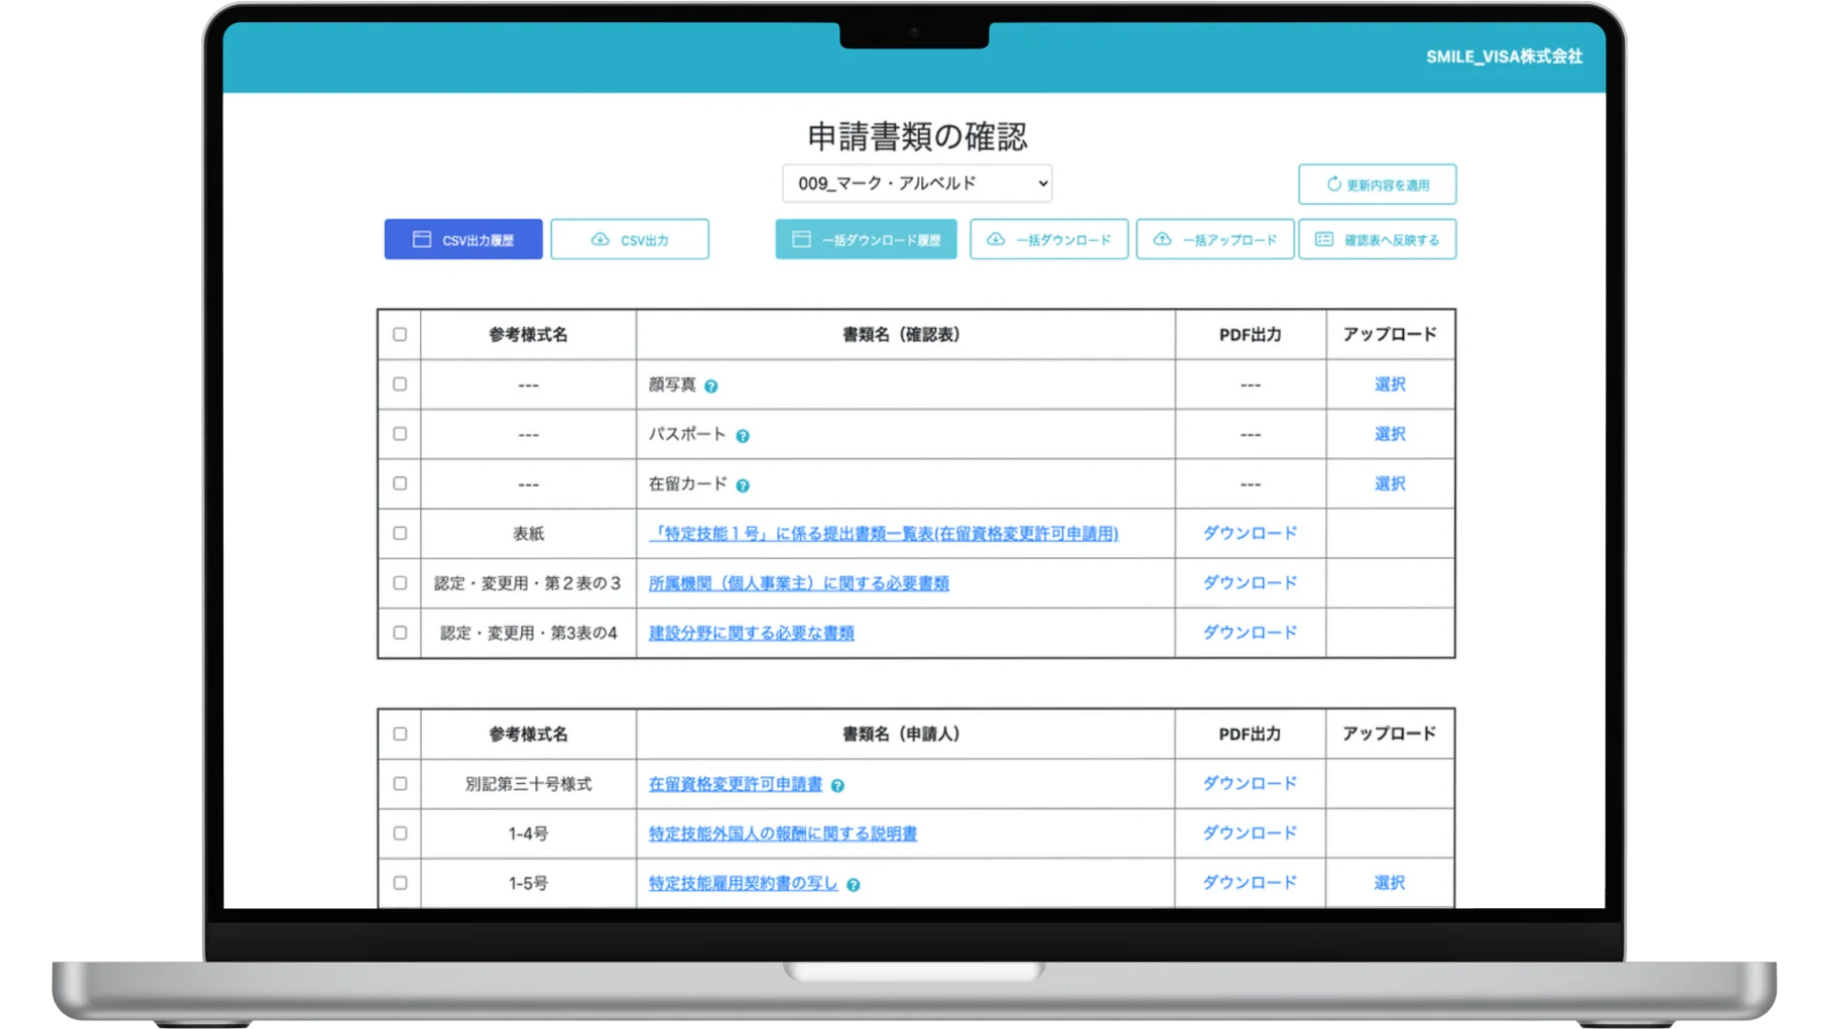This screenshot has height=1029, width=1829.
Task: Click cloud icon in CSV出力 button
Action: pos(600,239)
